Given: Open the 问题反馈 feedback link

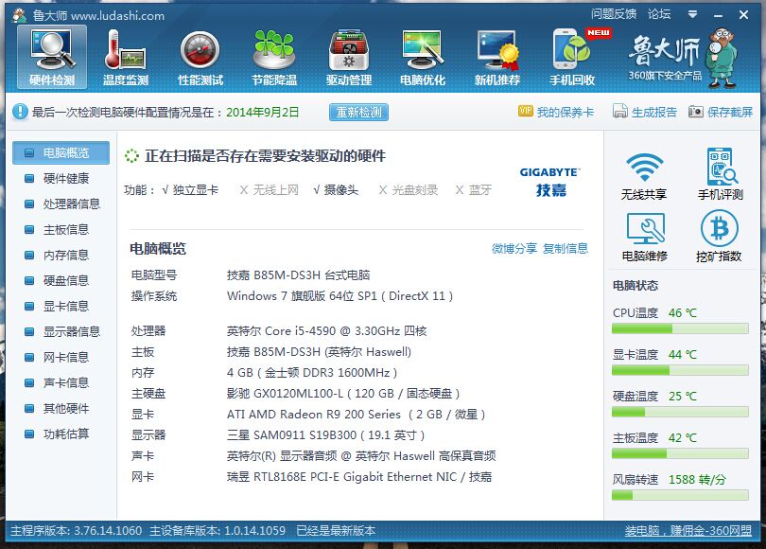Looking at the screenshot, I should pyautogui.click(x=614, y=14).
